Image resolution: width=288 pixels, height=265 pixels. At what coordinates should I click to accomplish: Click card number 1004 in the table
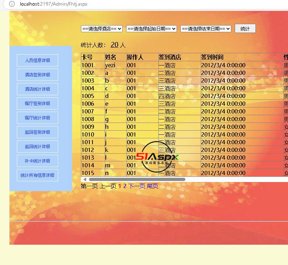coord(88,88)
